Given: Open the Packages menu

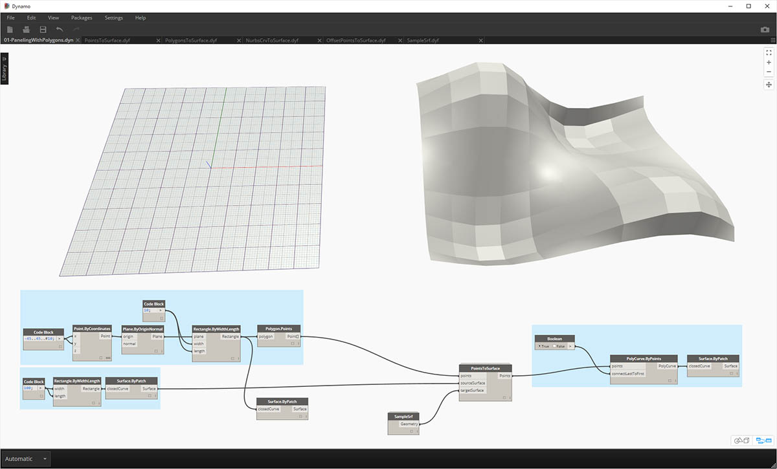Looking at the screenshot, I should pos(82,17).
